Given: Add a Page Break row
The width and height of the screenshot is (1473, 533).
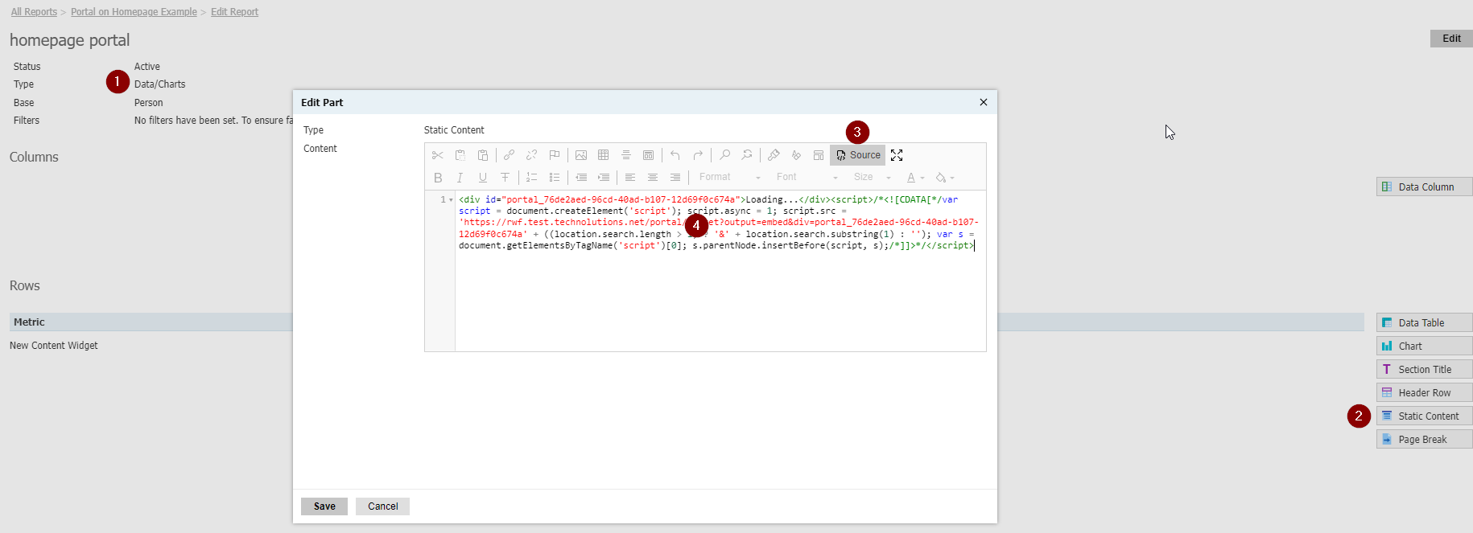Looking at the screenshot, I should point(1425,439).
